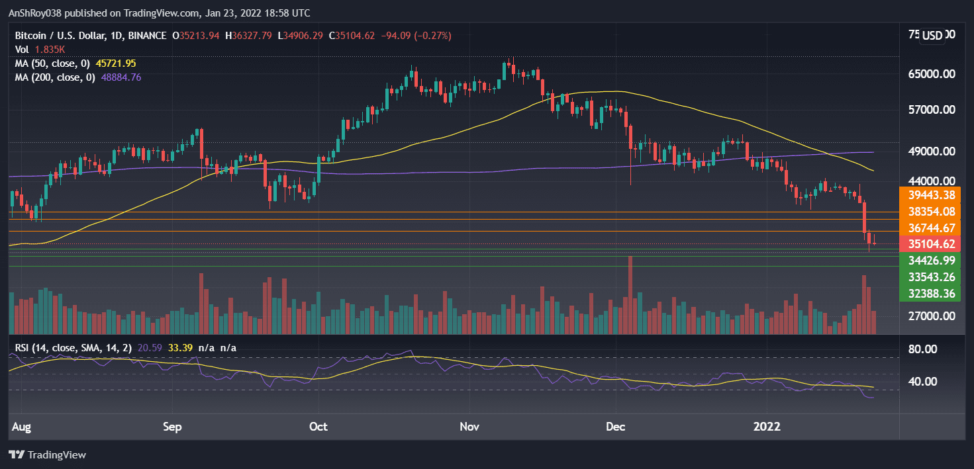Click the orange 39443.38 resistance price label
Image resolution: width=974 pixels, height=469 pixels.
(x=930, y=196)
